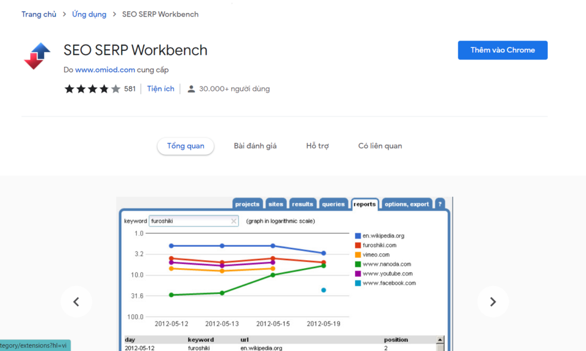This screenshot has width=586, height=351.
Task: Click the question mark help tab icon
Action: [439, 204]
